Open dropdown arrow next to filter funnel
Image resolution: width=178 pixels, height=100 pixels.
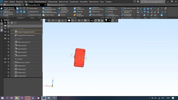109,20
